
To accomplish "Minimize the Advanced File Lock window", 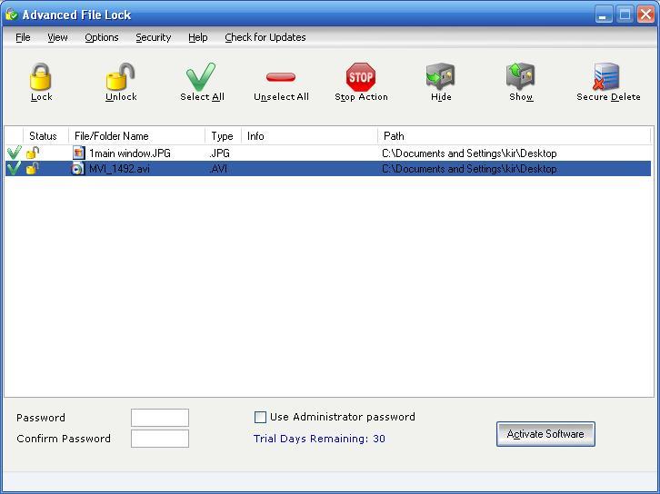I will [x=604, y=15].
